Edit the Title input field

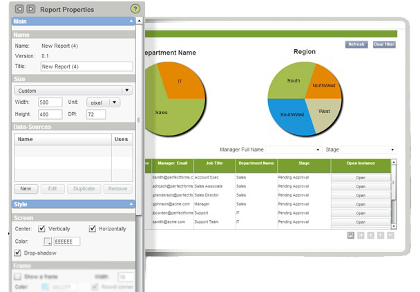tap(87, 66)
